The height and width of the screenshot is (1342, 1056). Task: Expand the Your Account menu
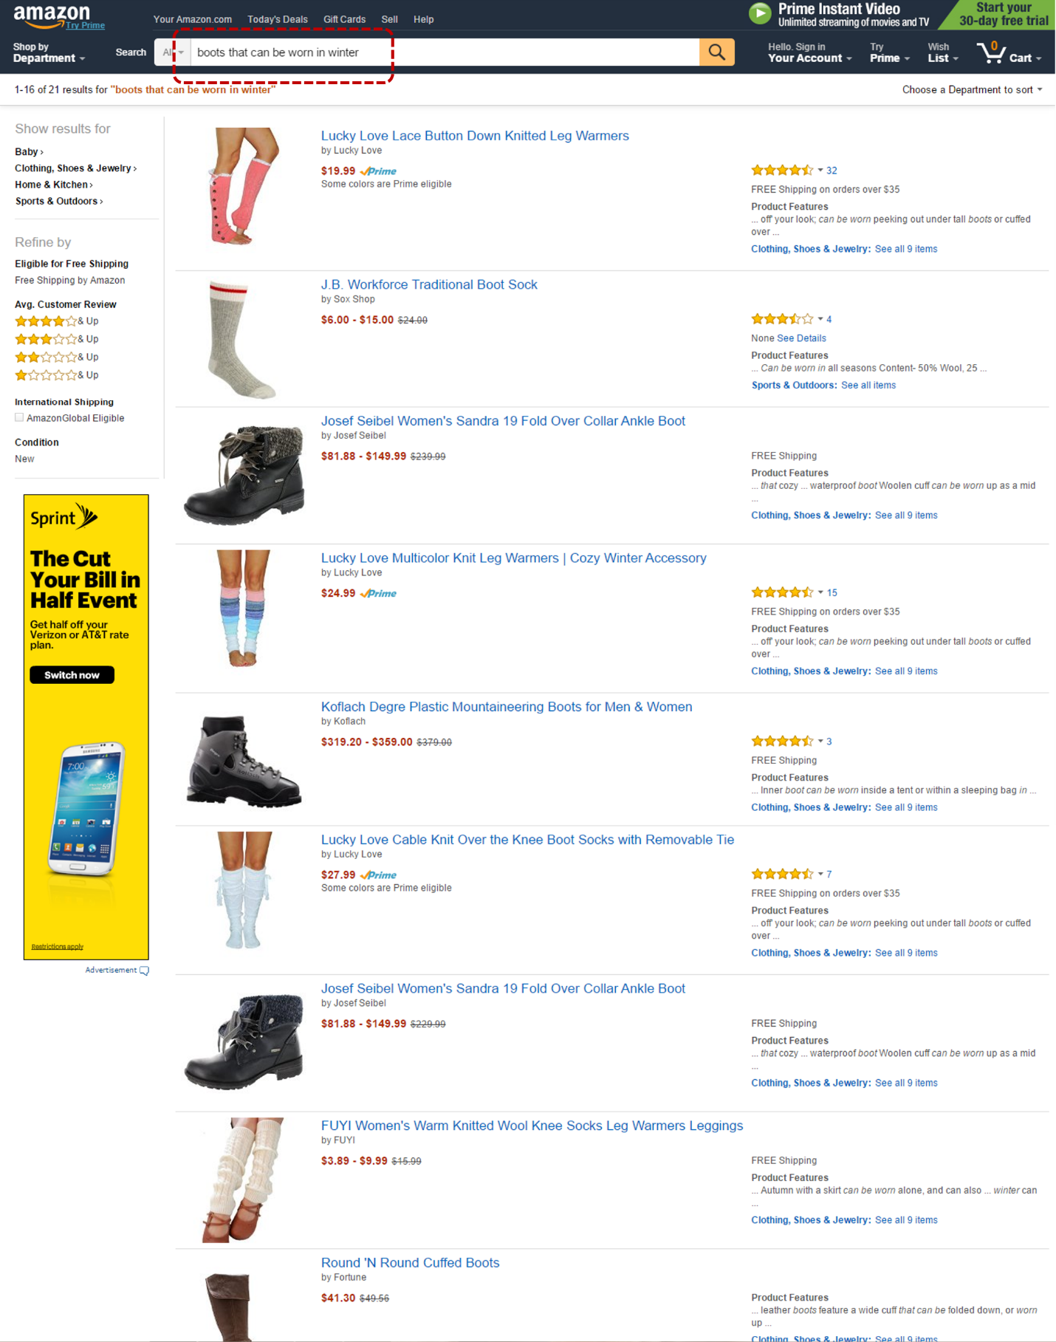click(809, 52)
